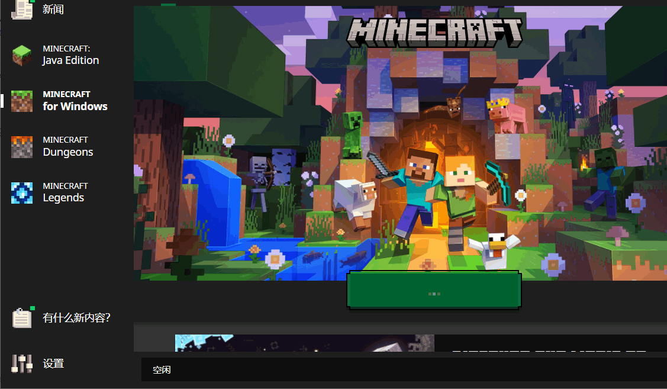This screenshot has height=389, width=667.
Task: Open the 有什么新内容? clipboard icon
Action: pos(22,317)
